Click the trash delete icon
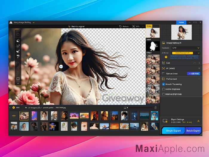 coord(156,107)
